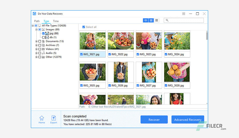Switch to thumbnail grid view mode
The width and height of the screenshot is (239, 138).
tap(151, 20)
